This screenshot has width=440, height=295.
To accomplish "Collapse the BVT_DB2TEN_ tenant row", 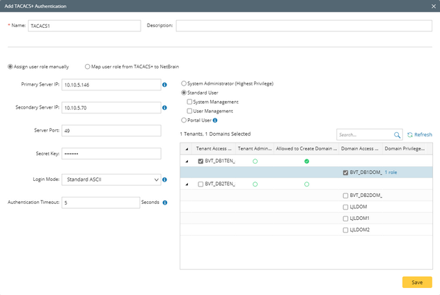I will pos(186,184).
